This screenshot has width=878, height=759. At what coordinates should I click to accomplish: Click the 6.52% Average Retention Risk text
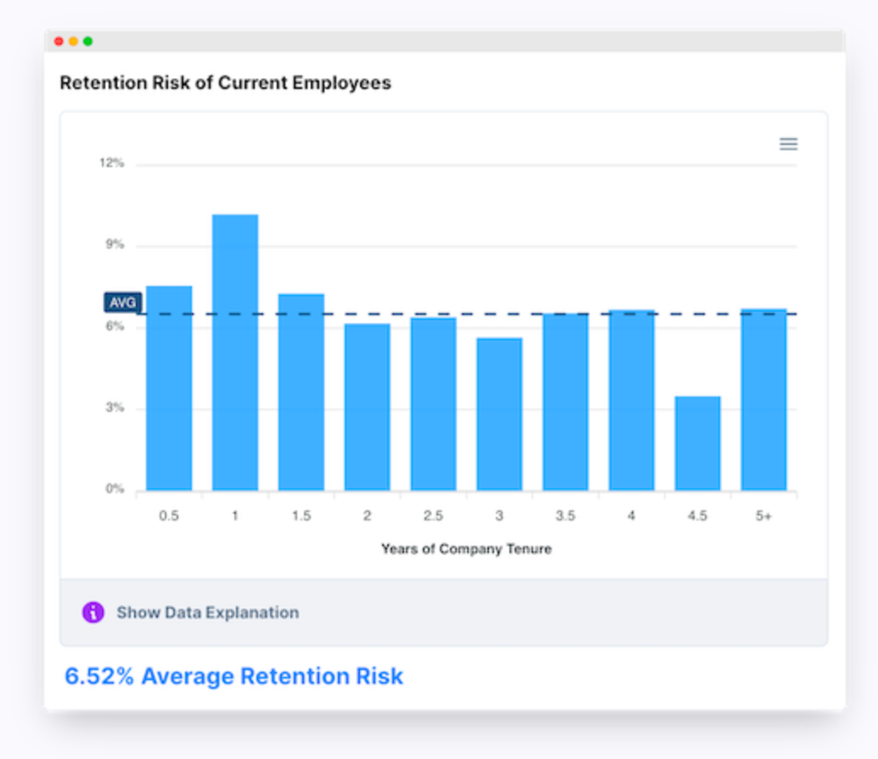(234, 676)
